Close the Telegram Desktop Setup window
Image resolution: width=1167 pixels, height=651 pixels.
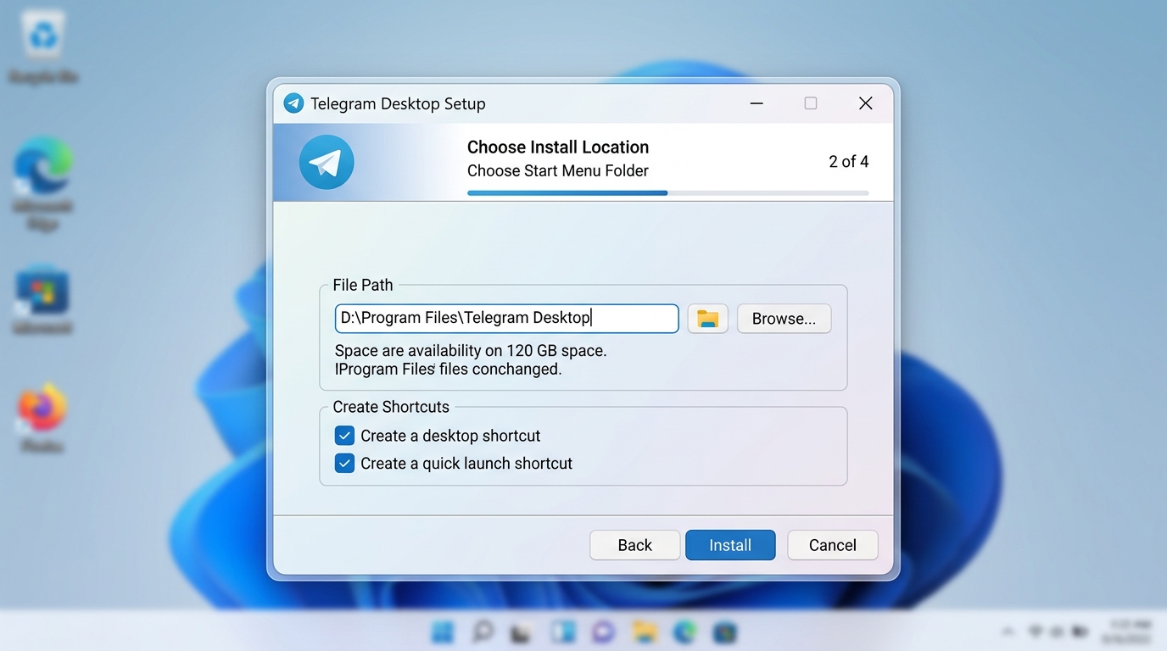pos(865,103)
